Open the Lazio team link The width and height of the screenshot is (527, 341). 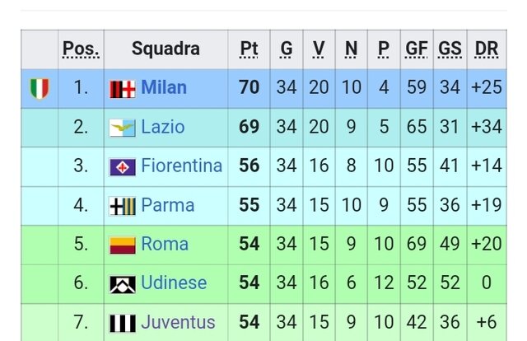tap(163, 128)
